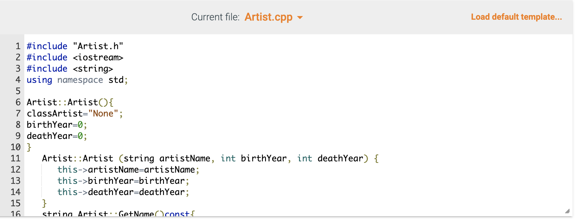This screenshot has height=219, width=575.
Task: Click the Artist constructor on line 6
Action: click(x=70, y=102)
